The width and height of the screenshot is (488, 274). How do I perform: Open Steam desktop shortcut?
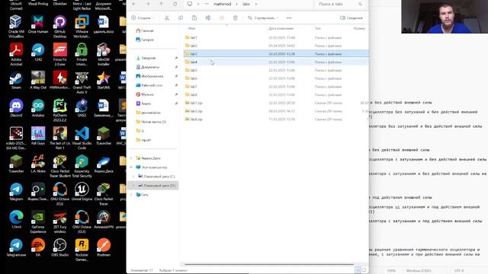[16, 80]
